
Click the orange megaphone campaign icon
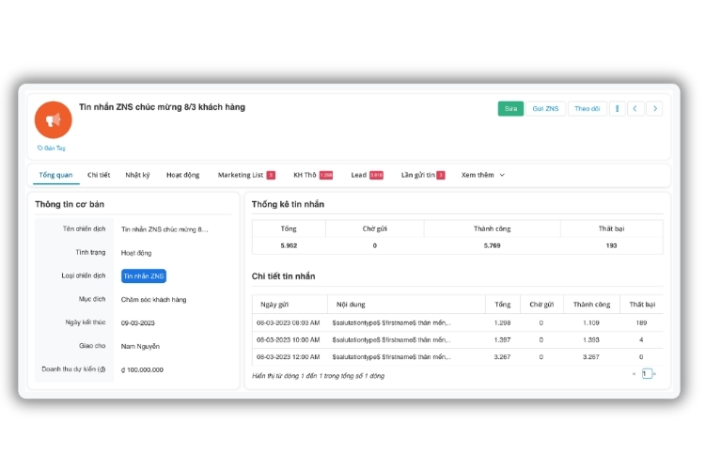click(54, 119)
